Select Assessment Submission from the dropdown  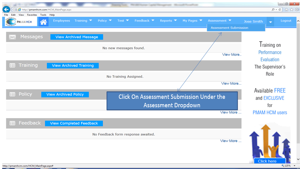tap(230, 28)
